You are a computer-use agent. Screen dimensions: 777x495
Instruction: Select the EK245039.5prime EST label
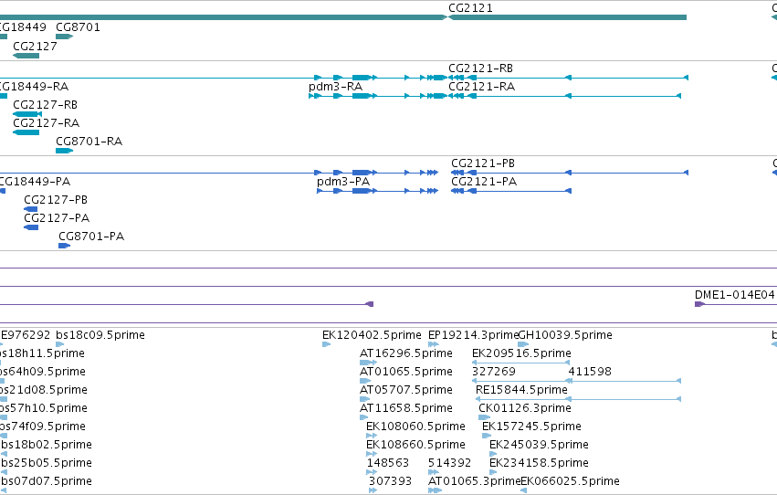539,445
